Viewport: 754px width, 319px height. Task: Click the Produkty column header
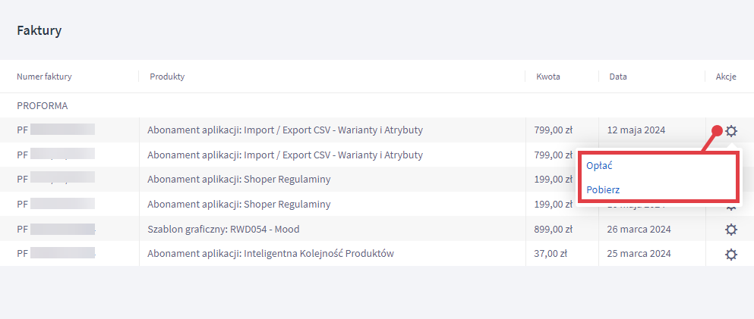click(x=167, y=77)
